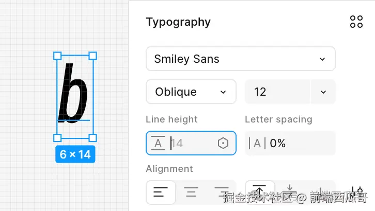Viewport: 375px width, 211px height.
Task: Focus the Line height input field
Action: point(191,143)
